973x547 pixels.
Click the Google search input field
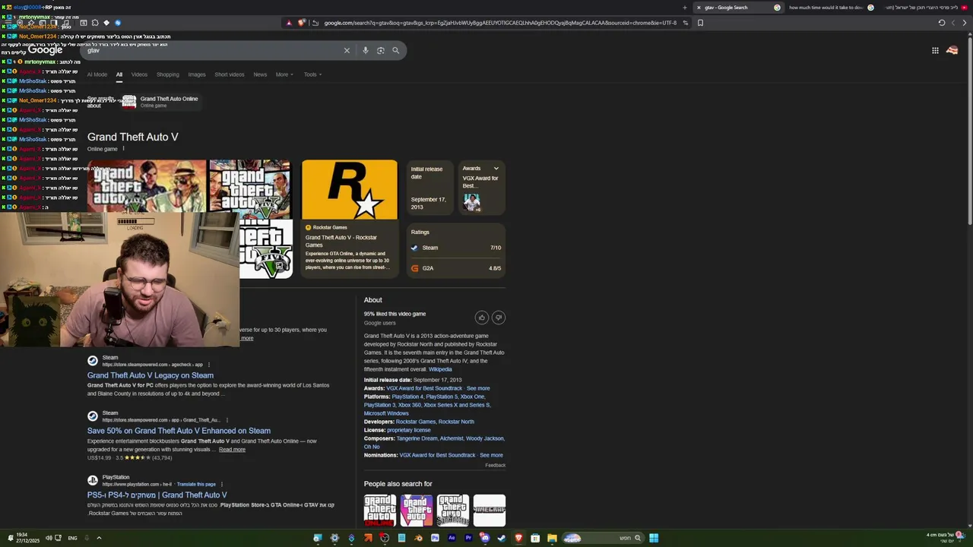(x=213, y=50)
